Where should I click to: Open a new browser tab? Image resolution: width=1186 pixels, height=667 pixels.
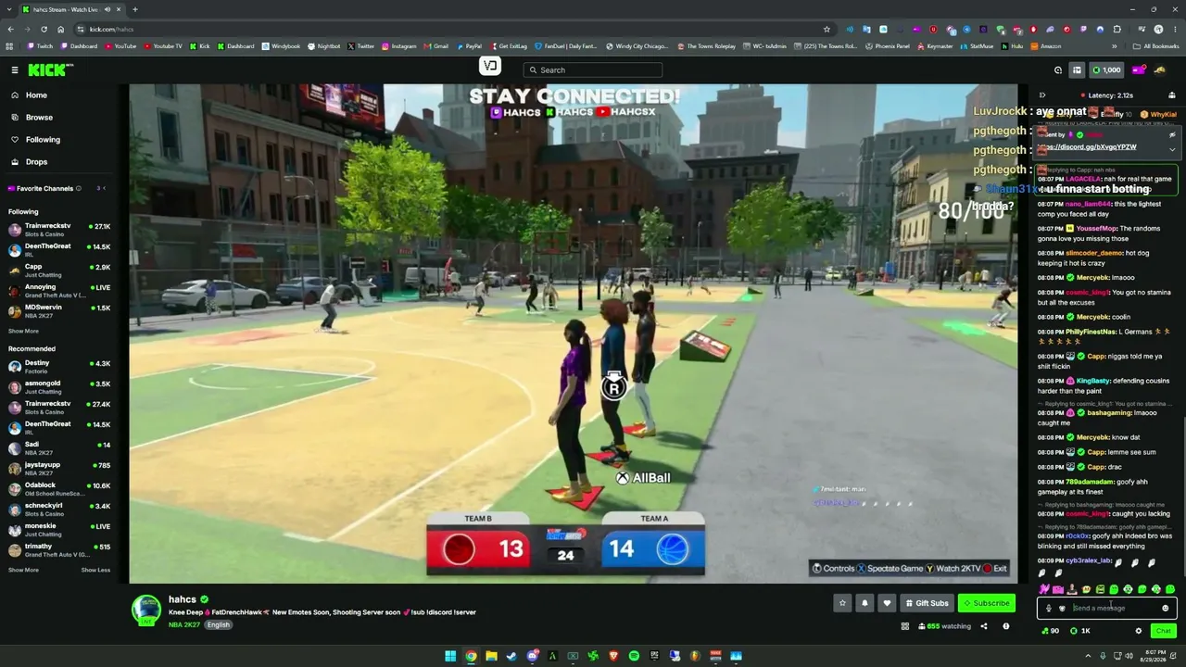pos(134,9)
